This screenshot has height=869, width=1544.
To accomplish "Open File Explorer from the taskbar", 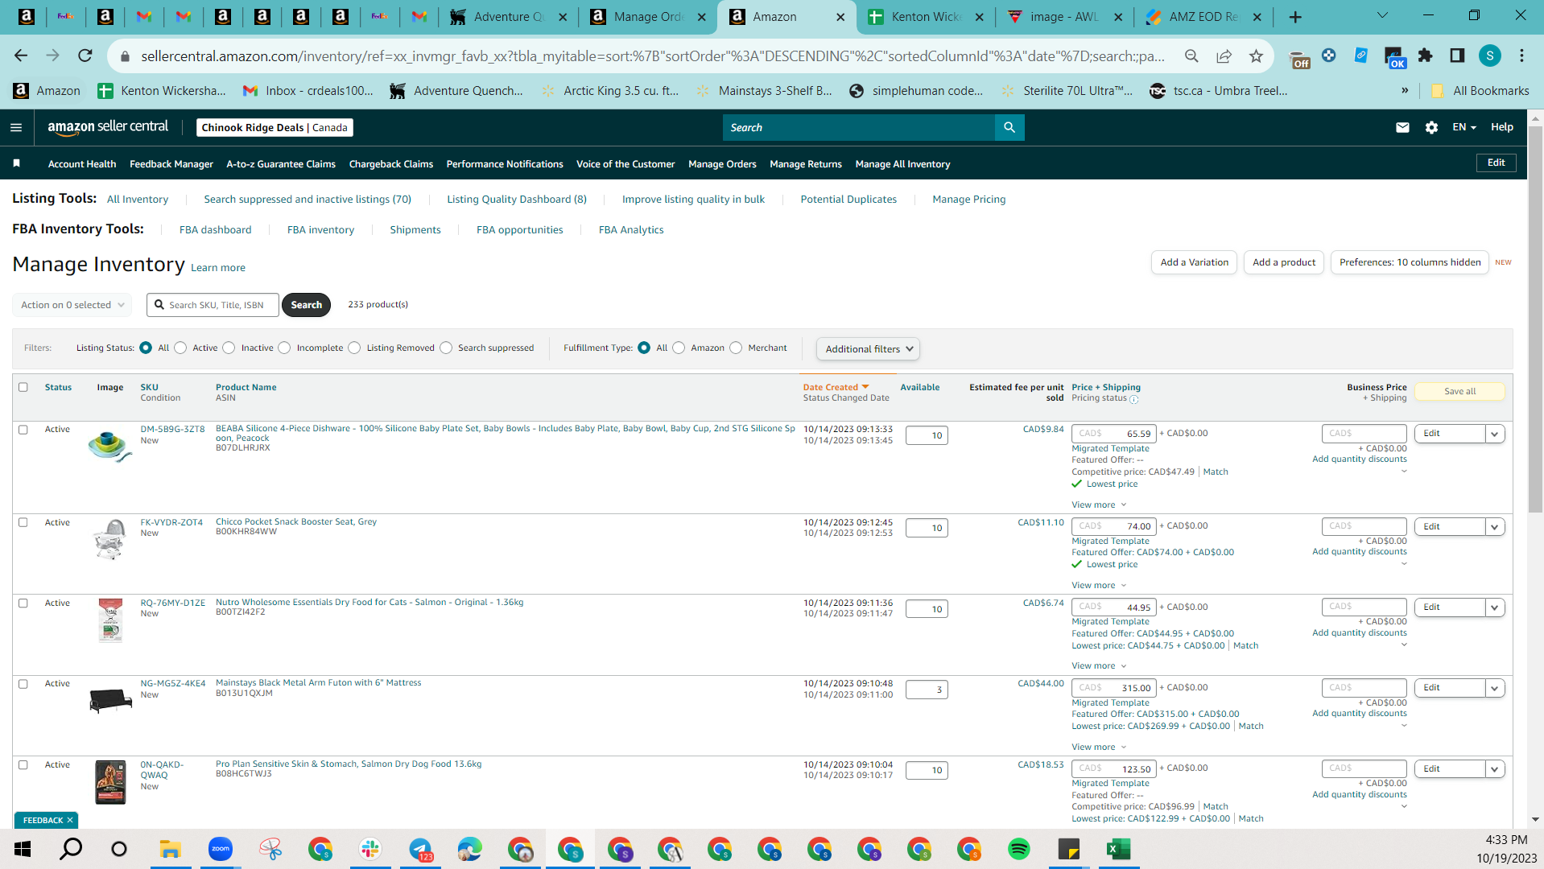I will (170, 849).
